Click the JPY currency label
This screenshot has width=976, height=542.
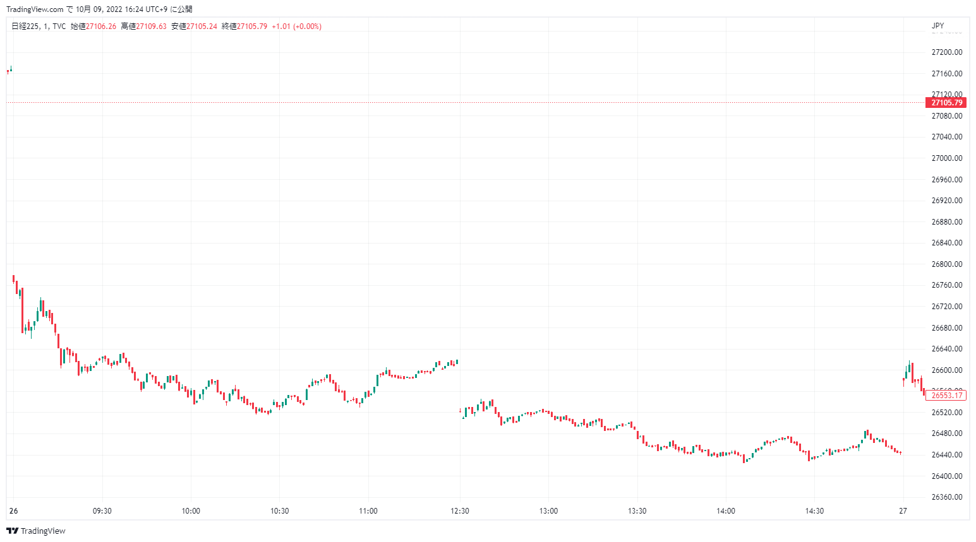[x=937, y=26]
